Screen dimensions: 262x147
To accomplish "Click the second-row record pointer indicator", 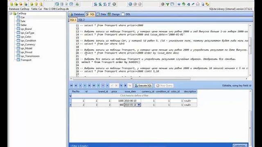I will [x=70, y=105].
